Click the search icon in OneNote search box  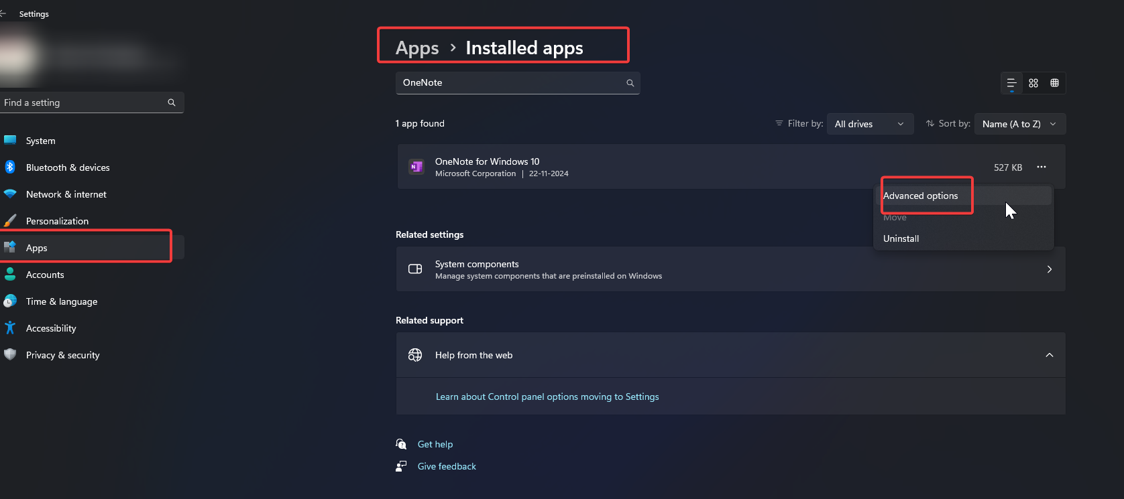click(x=630, y=83)
